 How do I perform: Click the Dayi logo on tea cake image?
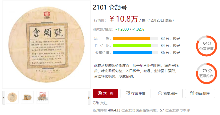click(47, 15)
